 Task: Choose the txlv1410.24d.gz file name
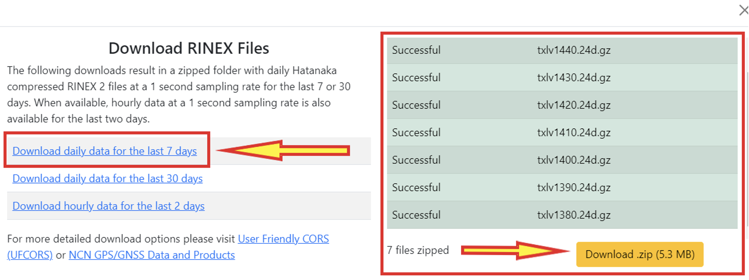pos(573,133)
